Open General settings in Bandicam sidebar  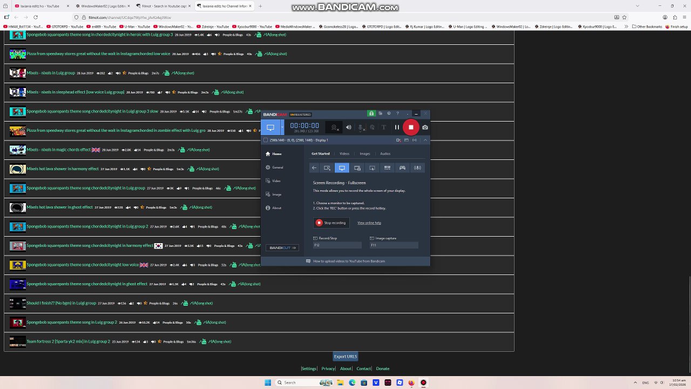(274, 167)
